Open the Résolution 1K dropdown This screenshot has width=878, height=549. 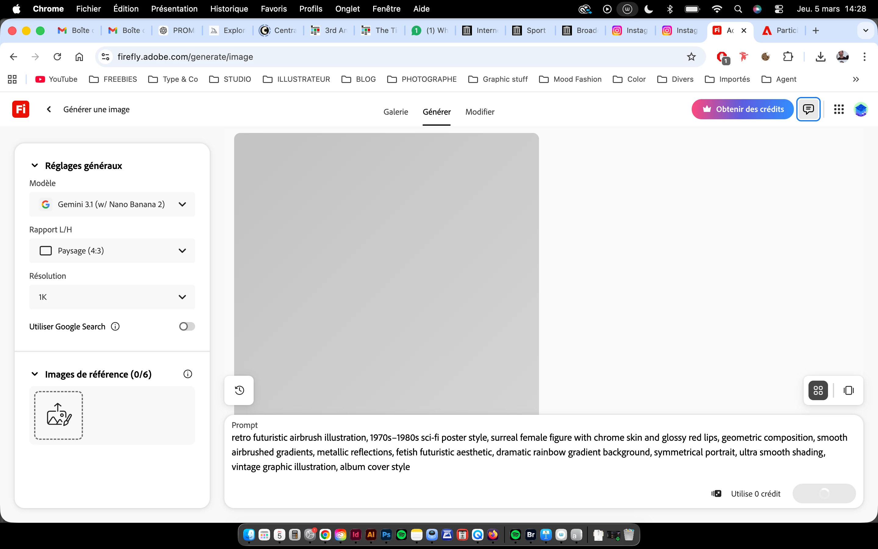[112, 297]
